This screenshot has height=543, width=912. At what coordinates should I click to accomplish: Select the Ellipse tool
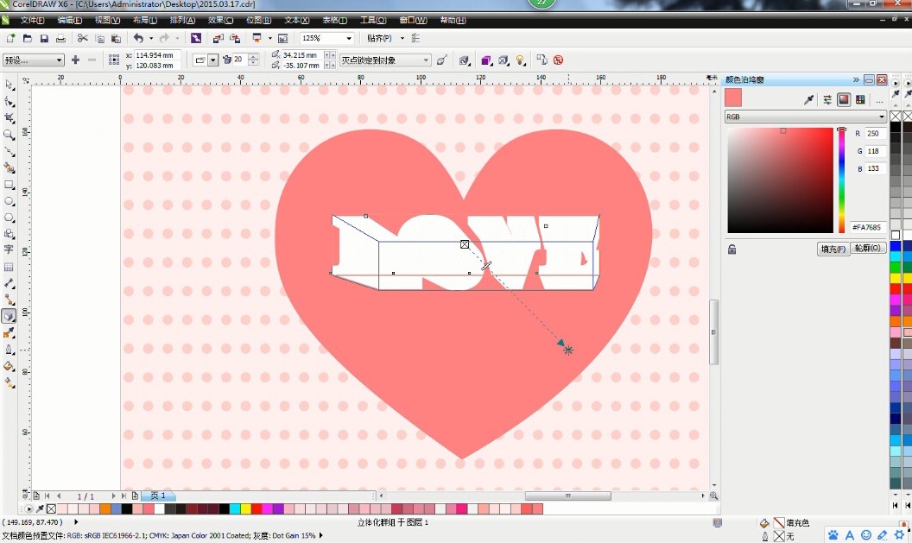tap(9, 201)
